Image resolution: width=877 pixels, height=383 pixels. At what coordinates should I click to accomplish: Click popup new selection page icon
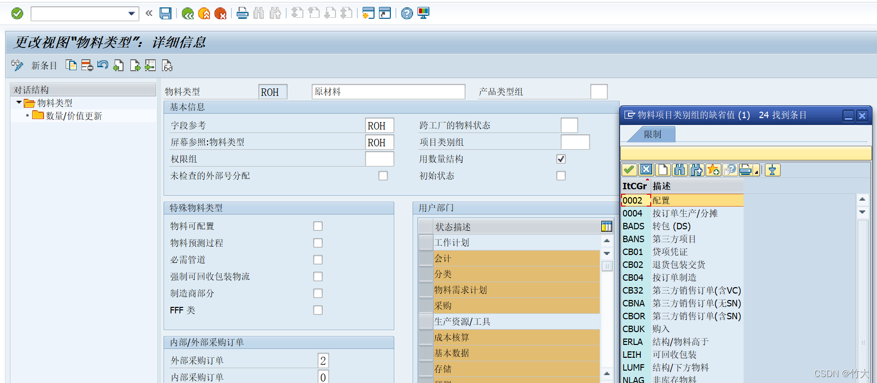[x=663, y=170]
